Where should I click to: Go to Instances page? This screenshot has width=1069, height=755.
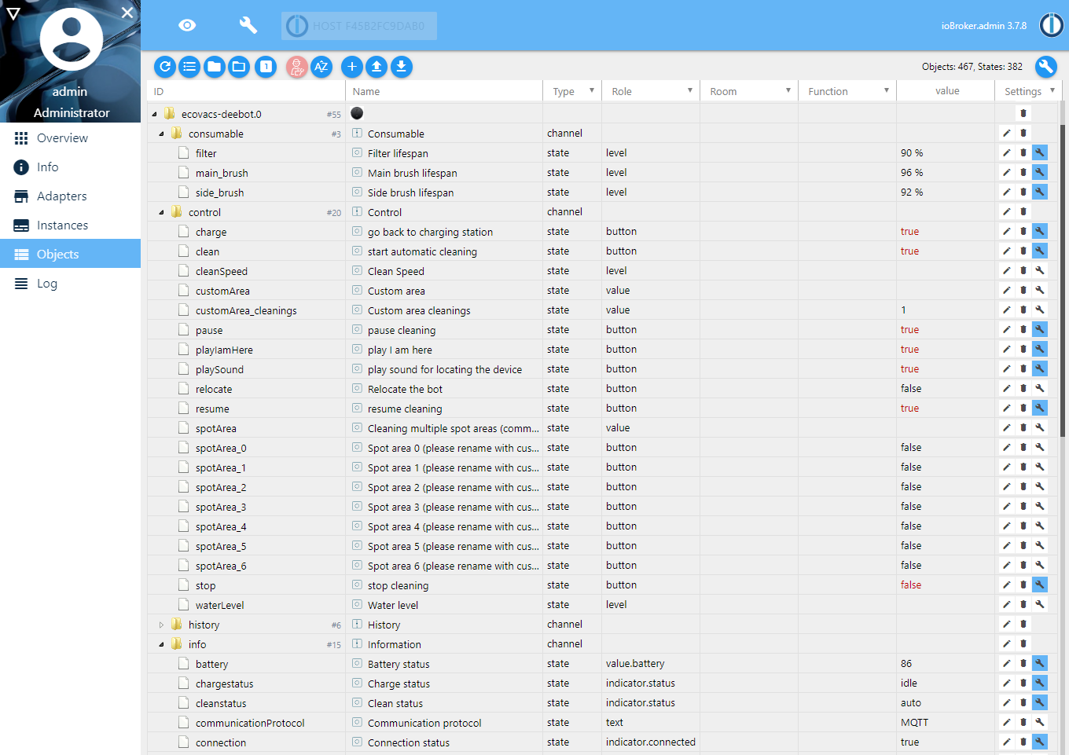pos(70,225)
